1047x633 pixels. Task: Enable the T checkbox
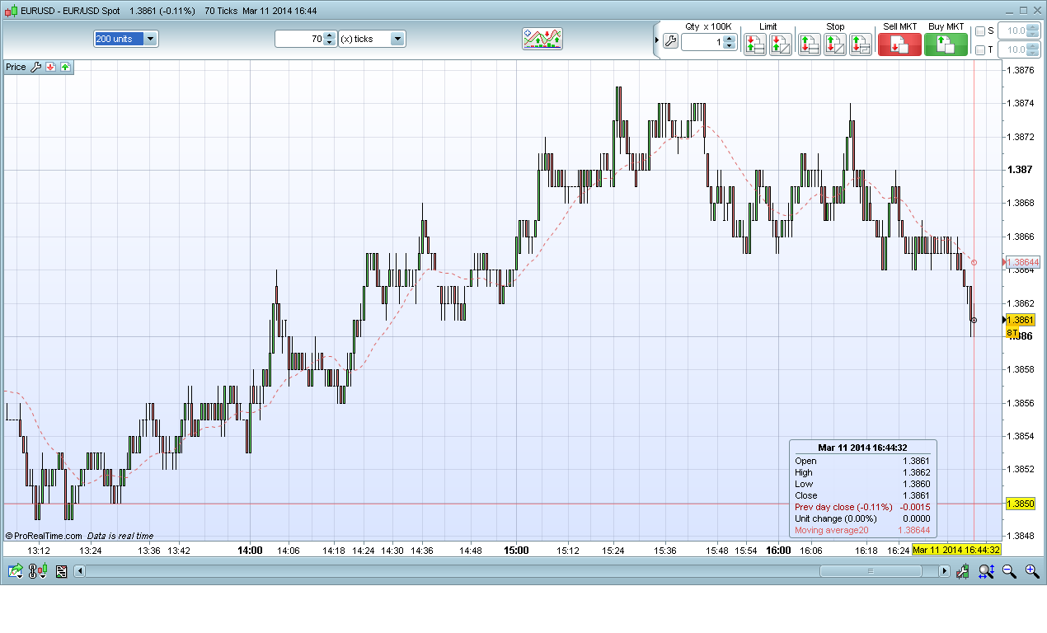point(980,50)
